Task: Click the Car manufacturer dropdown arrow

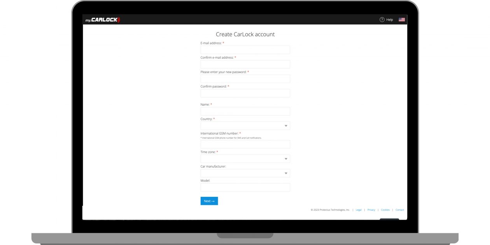Action: click(286, 173)
